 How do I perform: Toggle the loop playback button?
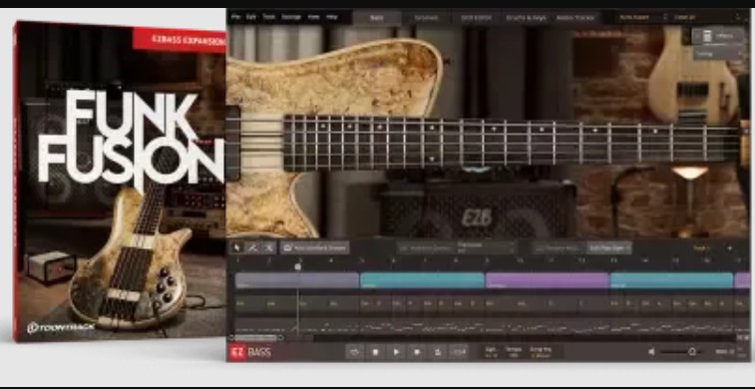tap(355, 352)
